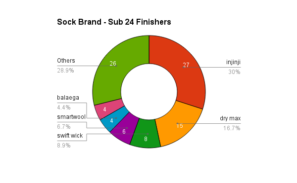Click the 30% percentage under injinji
This screenshot has width=297, height=183.
pos(234,72)
